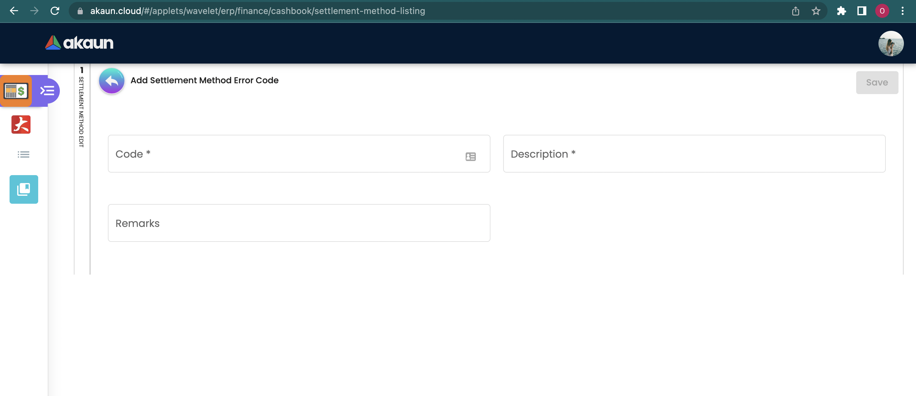This screenshot has width=916, height=396.
Task: Open the Chrome three-dot menu
Action: 903,11
